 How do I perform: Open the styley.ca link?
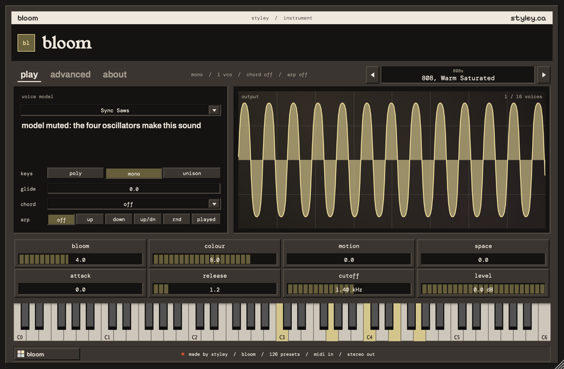pyautogui.click(x=528, y=18)
